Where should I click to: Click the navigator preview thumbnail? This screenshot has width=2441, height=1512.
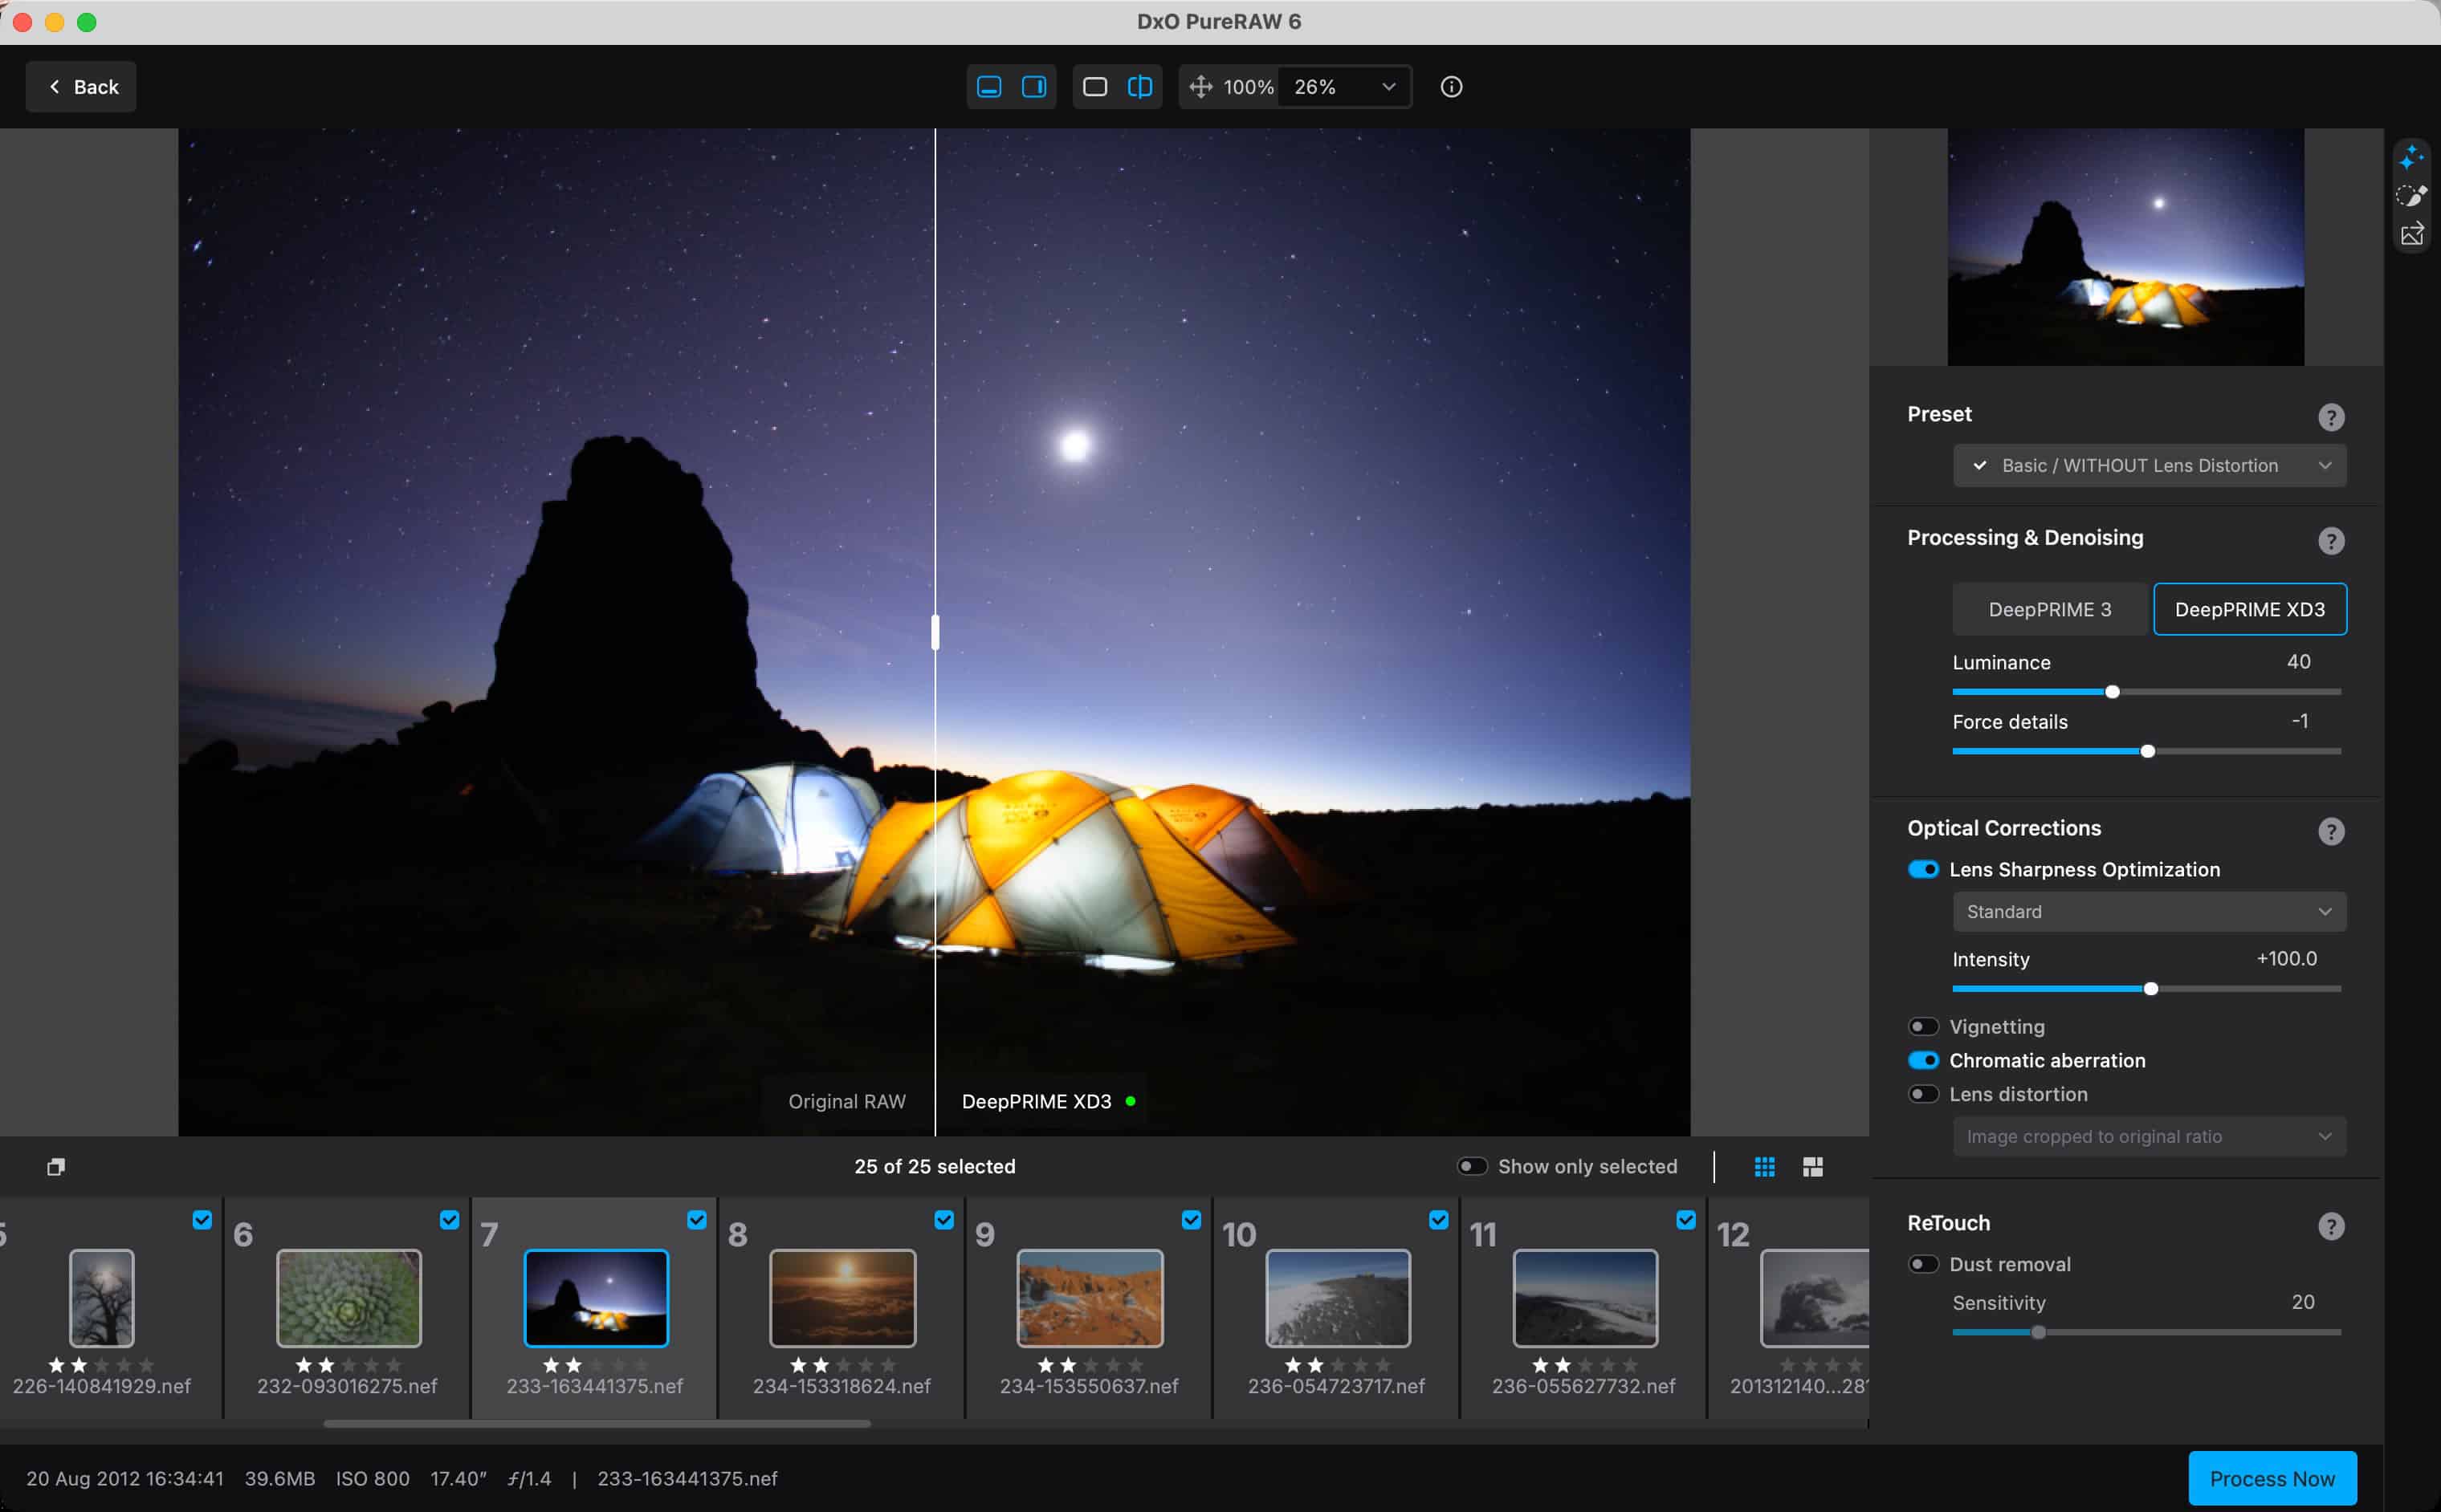(x=2125, y=246)
